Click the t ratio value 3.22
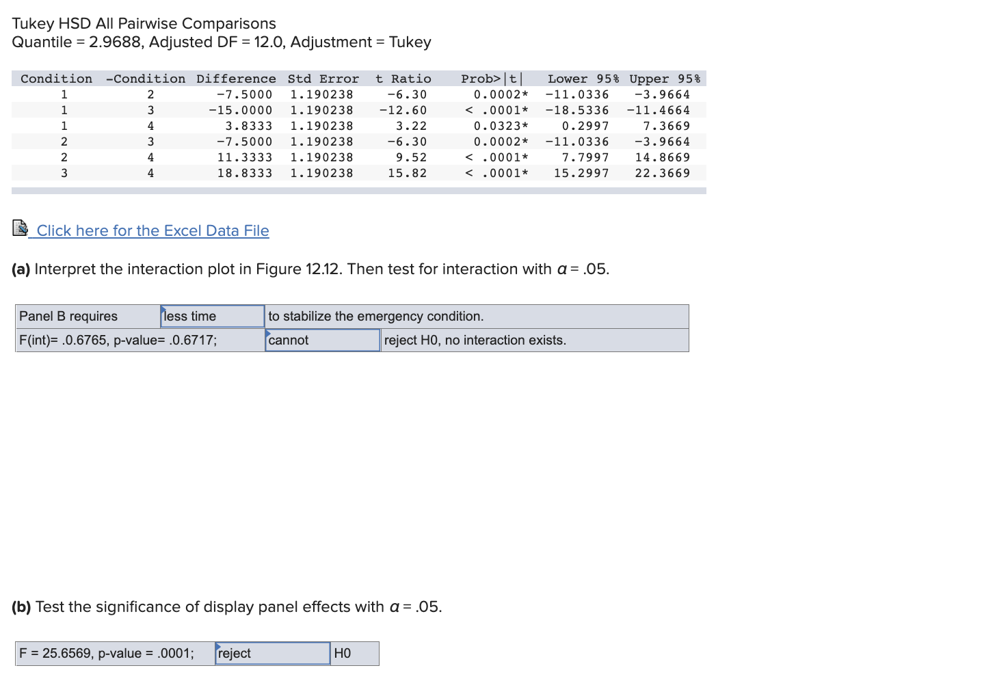Viewport: 1008px width, 681px height. click(411, 126)
